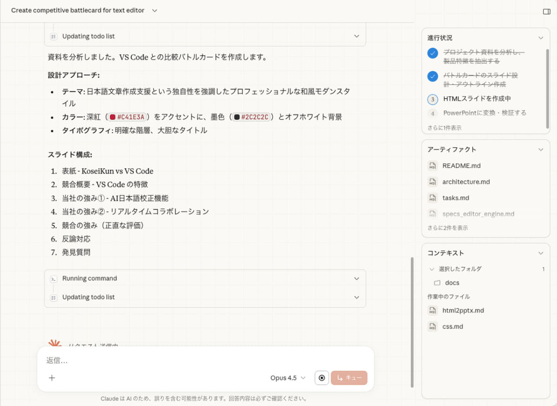
Task: Click the attach plus icon in reply box
Action: [x=52, y=378]
